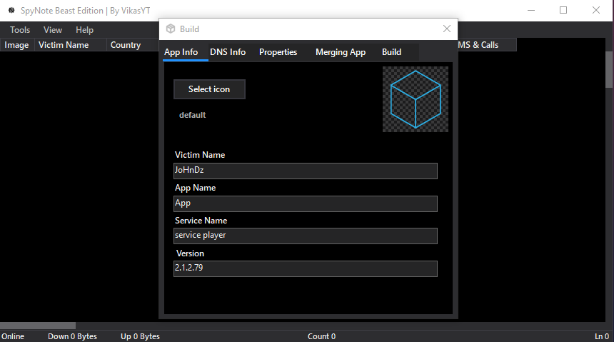
Task: Minimize the SpyNote main window
Action: pyautogui.click(x=531, y=10)
